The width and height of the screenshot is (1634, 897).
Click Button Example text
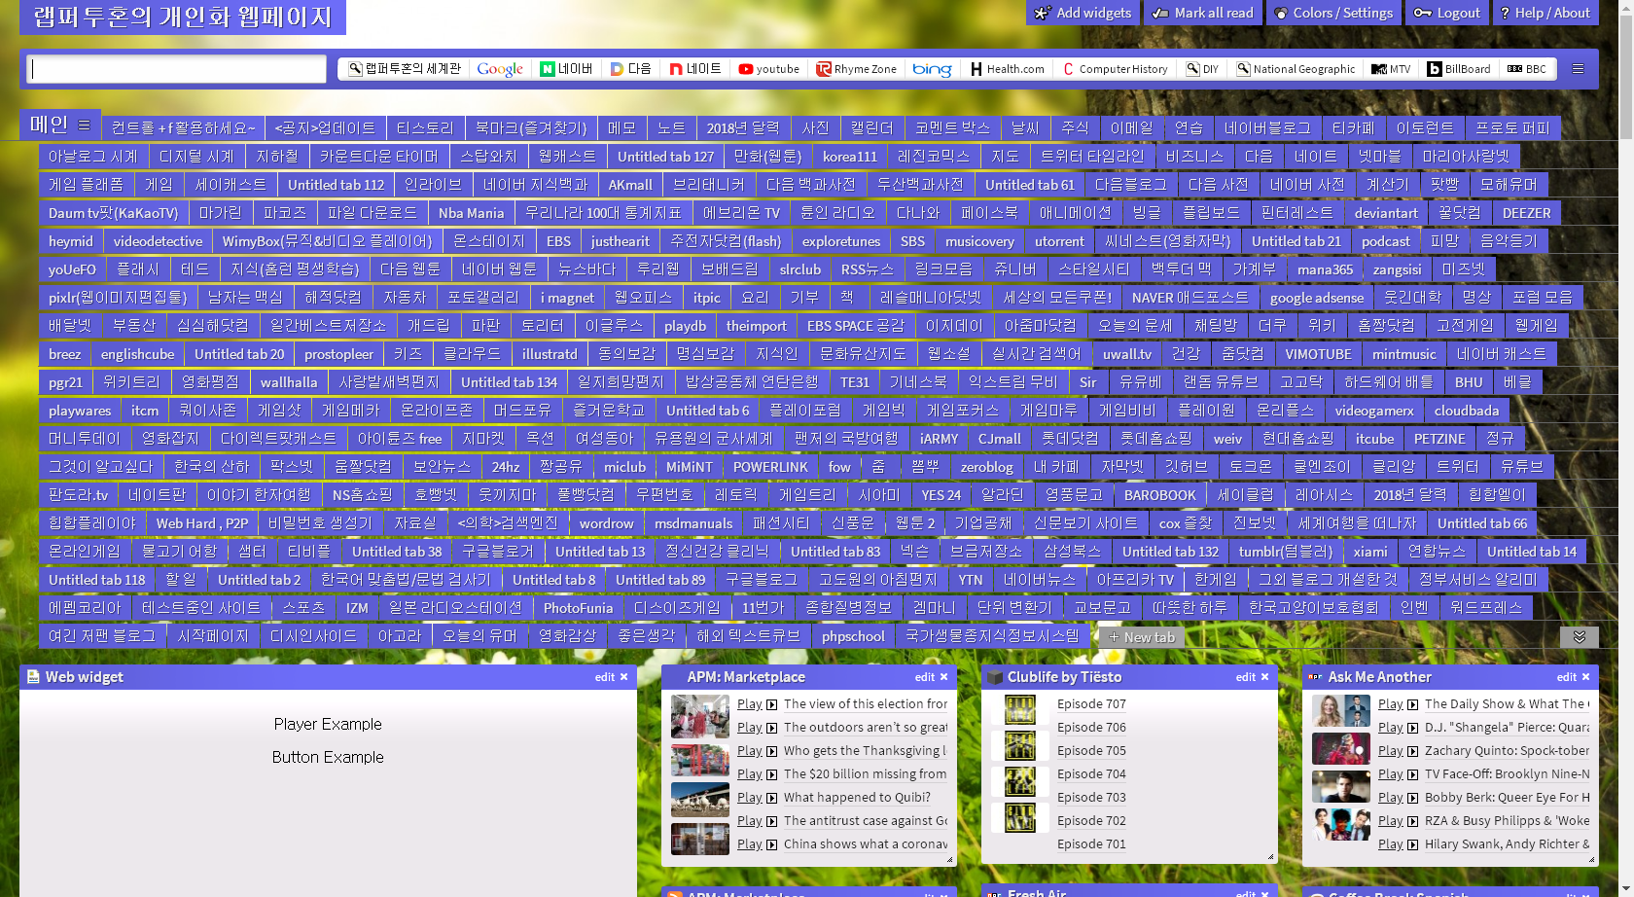click(328, 757)
